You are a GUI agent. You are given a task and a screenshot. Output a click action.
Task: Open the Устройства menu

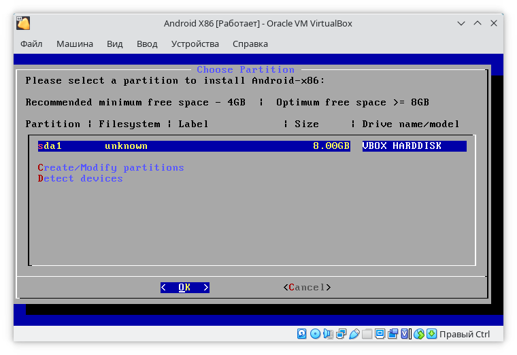coord(195,44)
